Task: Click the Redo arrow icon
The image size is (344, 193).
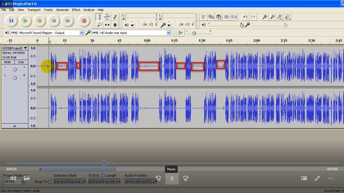Action: coord(253,17)
